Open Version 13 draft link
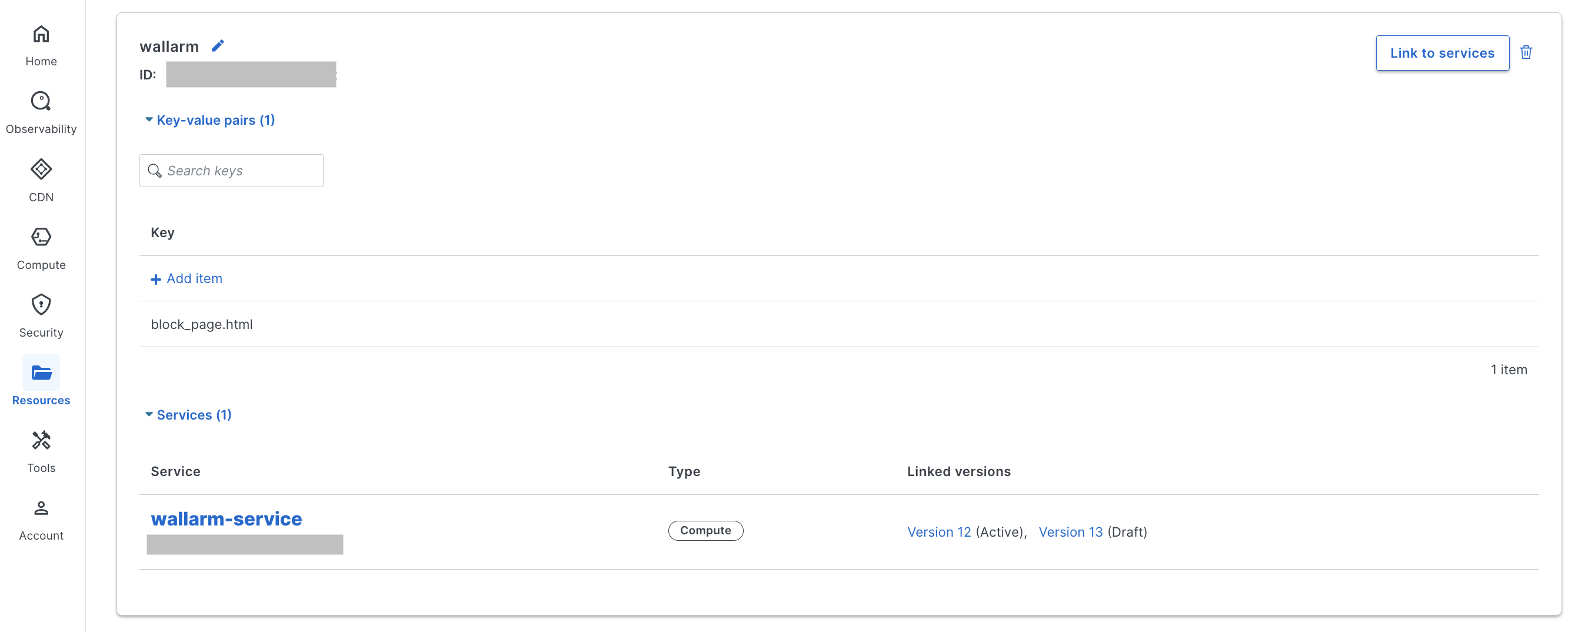 click(x=1070, y=532)
